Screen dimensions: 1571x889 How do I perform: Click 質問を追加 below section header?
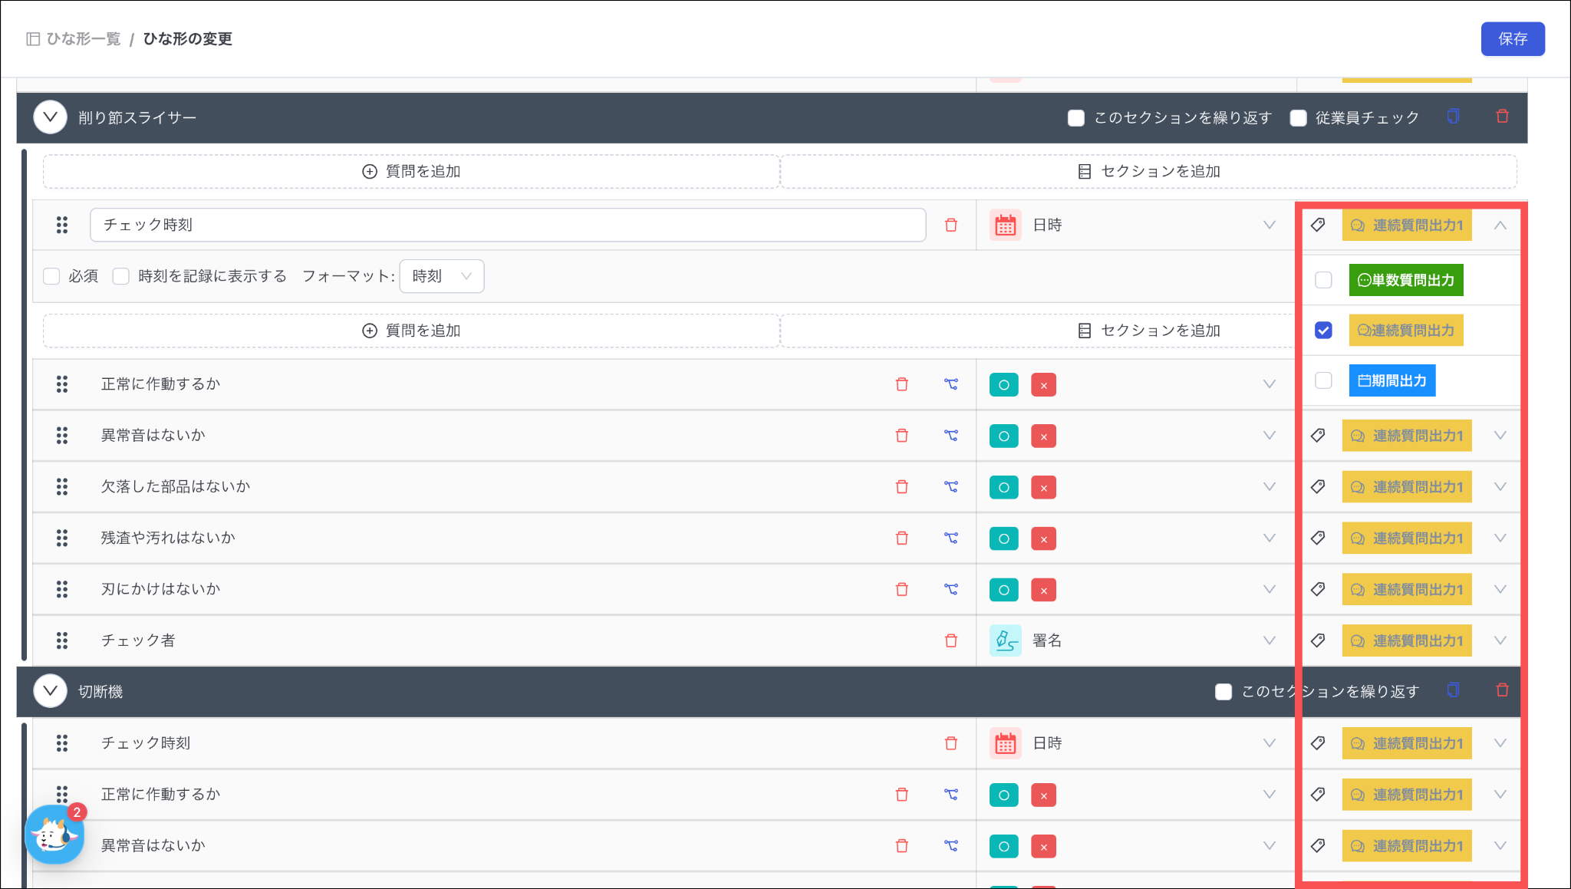[411, 172]
